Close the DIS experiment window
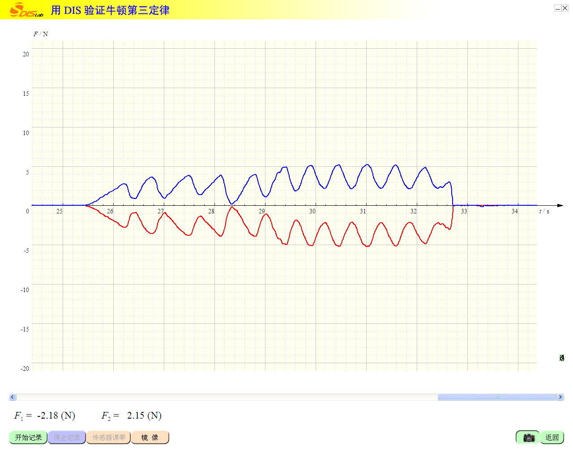573x458 pixels. [565, 8]
